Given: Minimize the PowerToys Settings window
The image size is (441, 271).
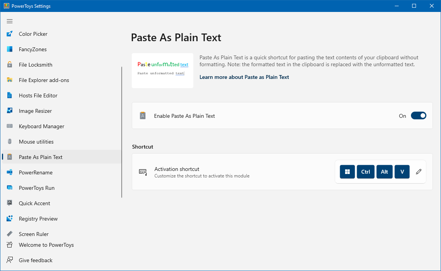Looking at the screenshot, I should pos(397,6).
